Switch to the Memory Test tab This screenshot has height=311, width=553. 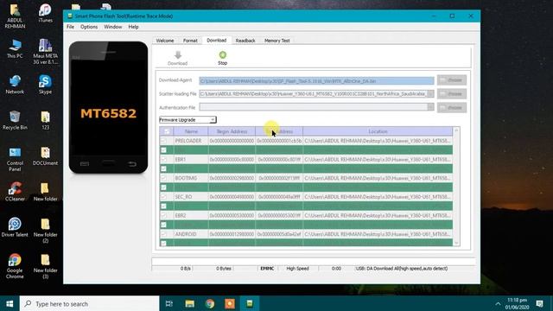[x=277, y=41]
